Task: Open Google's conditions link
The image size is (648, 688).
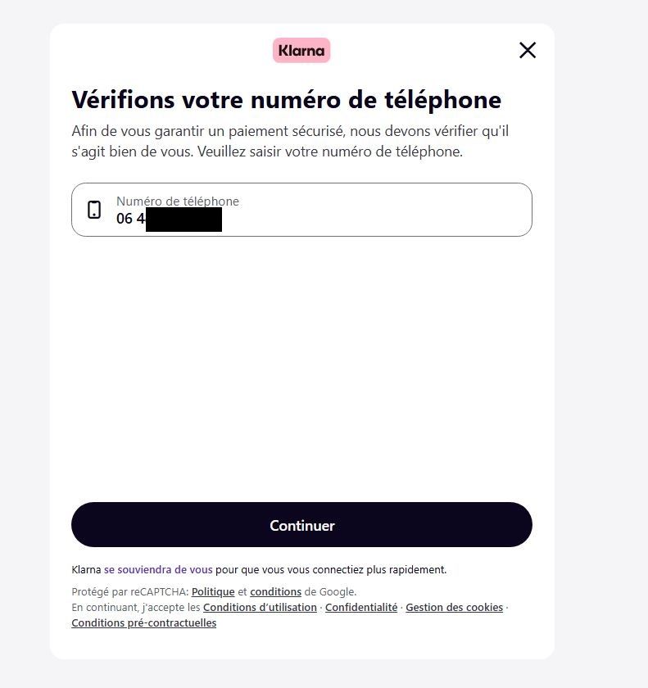Action: (x=275, y=592)
